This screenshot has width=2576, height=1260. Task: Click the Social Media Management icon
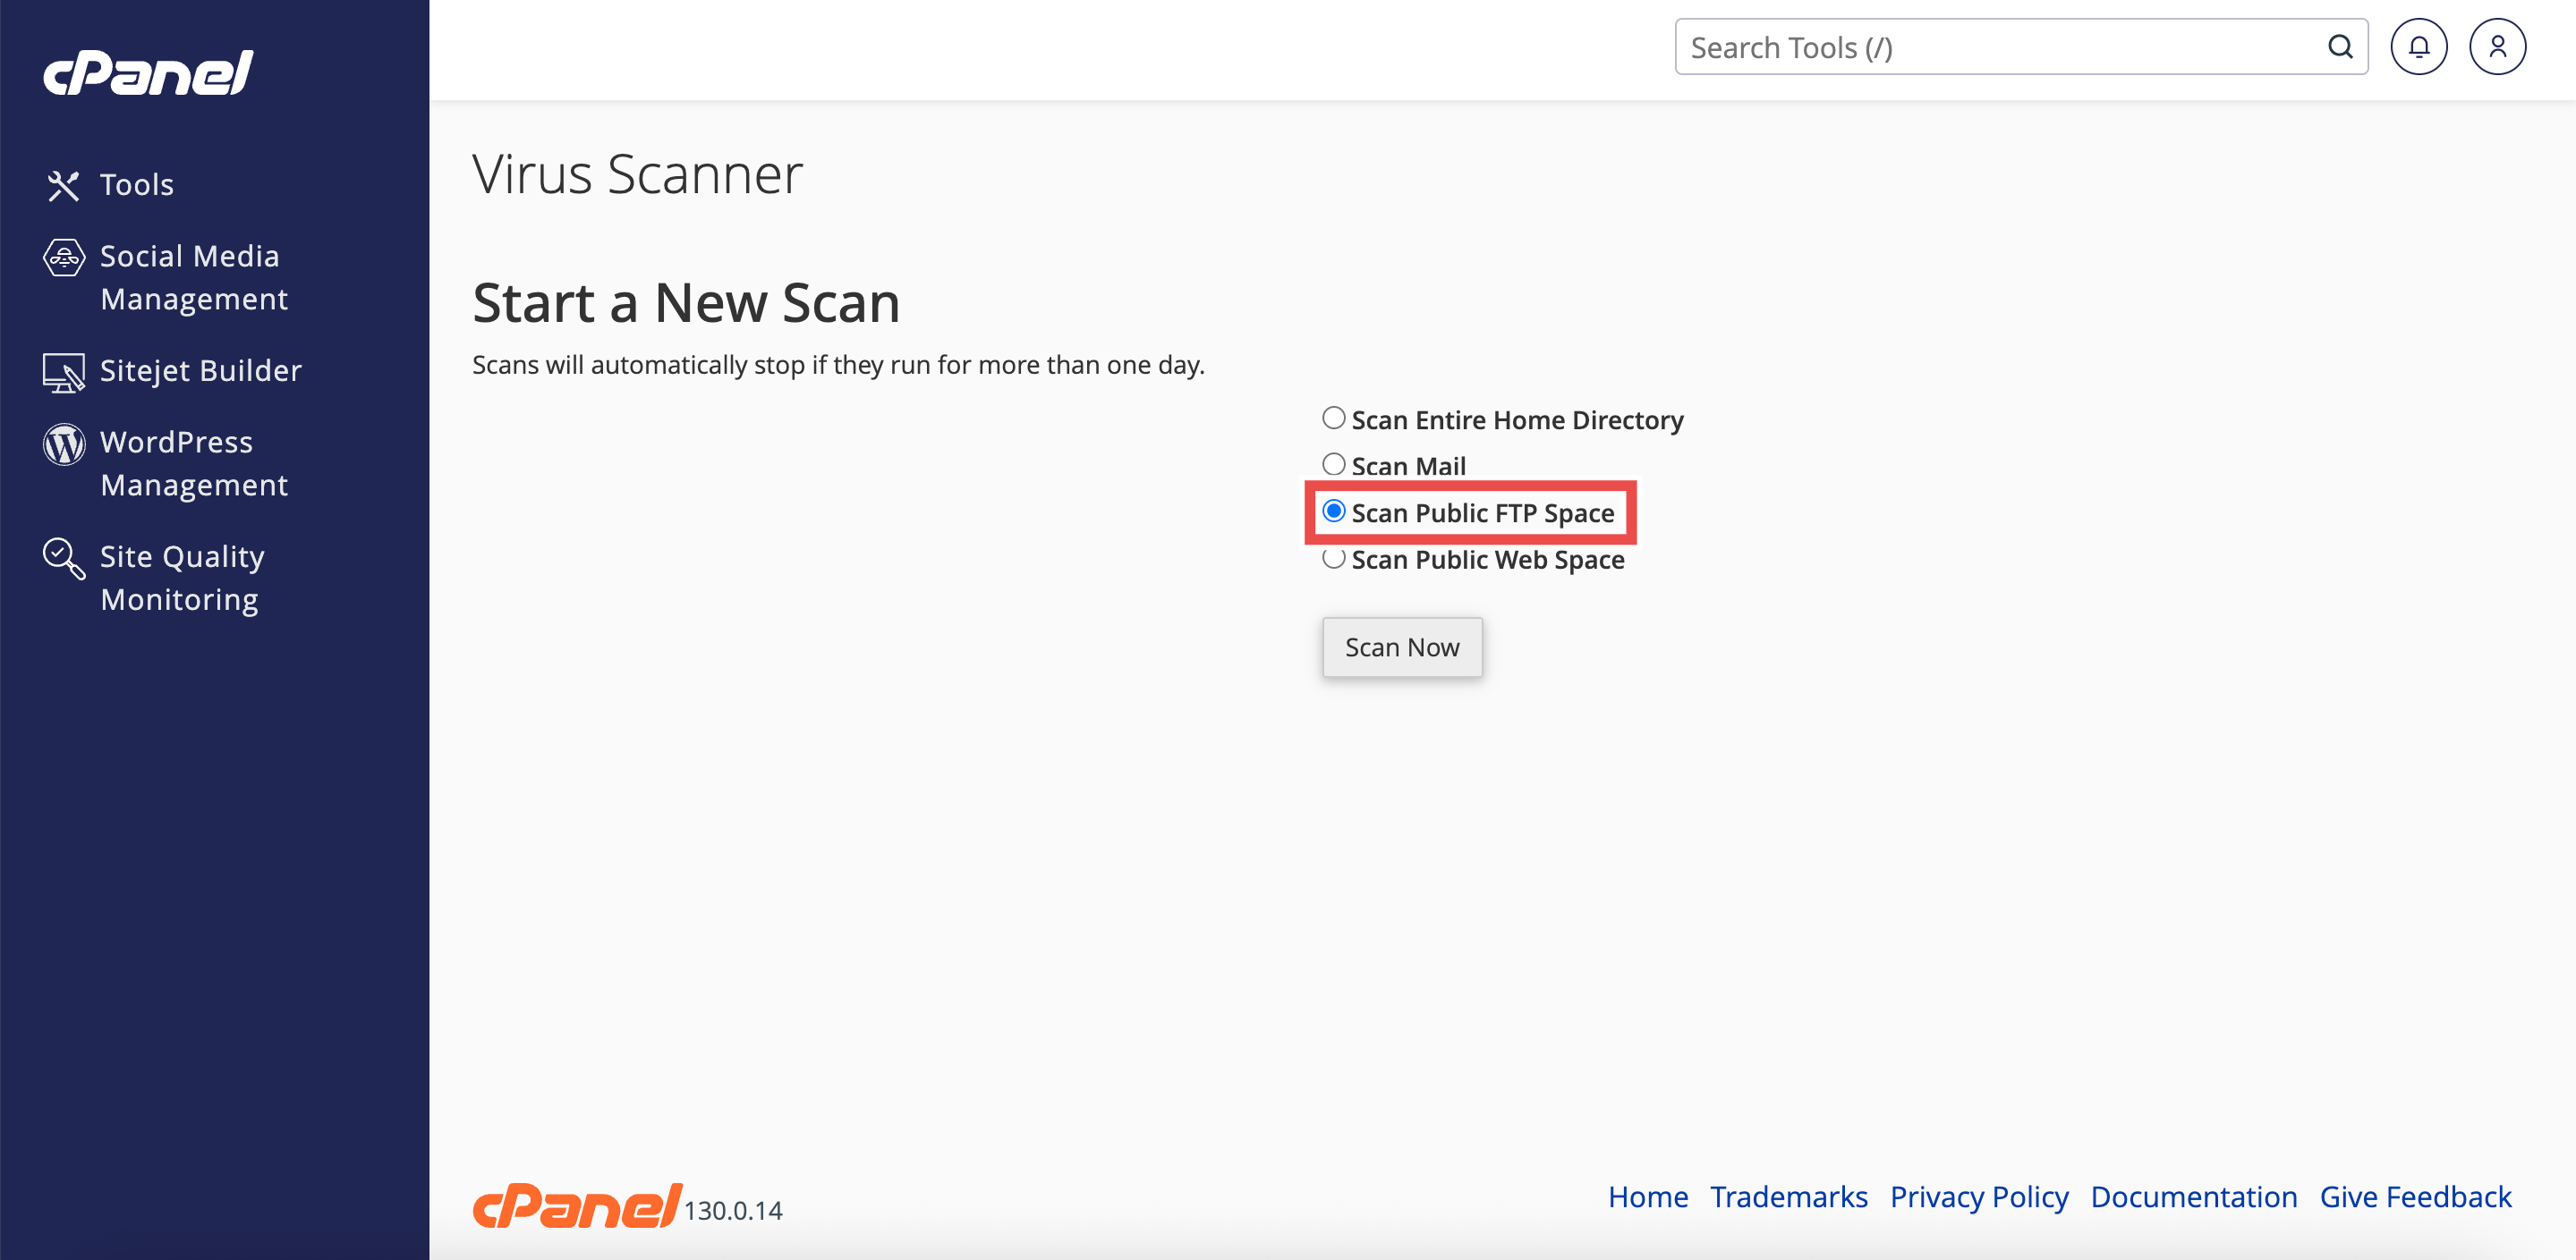pyautogui.click(x=63, y=258)
